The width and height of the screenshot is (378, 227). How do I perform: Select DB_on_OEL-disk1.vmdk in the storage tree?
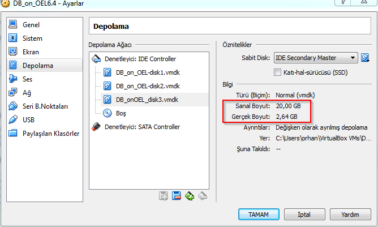point(147,72)
